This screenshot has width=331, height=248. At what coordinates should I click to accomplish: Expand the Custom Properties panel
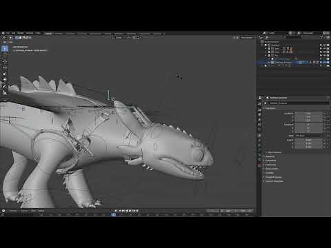click(x=274, y=181)
